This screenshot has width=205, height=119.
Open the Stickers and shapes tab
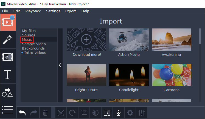[x=8, y=92]
